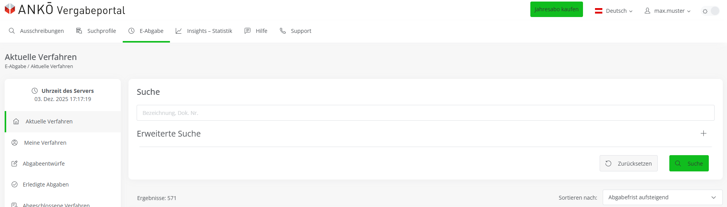Click the Insights – Statistik chart icon

click(178, 31)
